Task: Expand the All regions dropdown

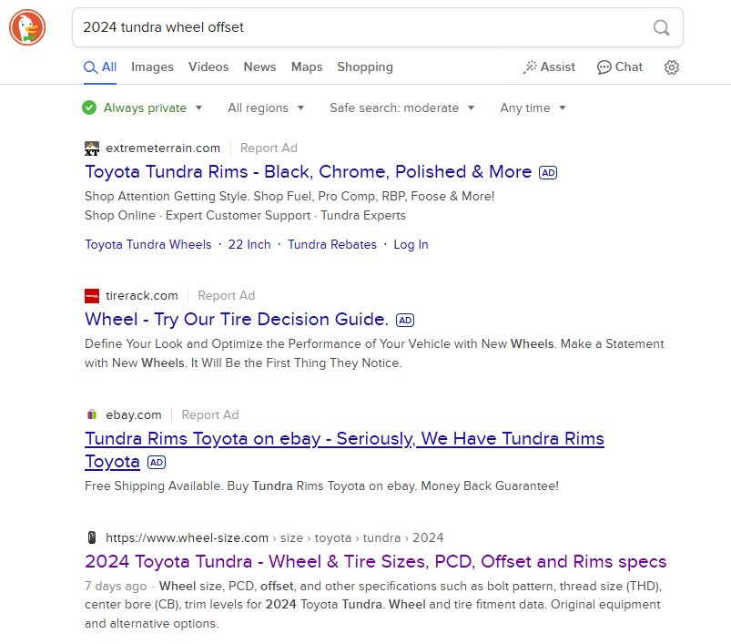Action: pos(266,107)
